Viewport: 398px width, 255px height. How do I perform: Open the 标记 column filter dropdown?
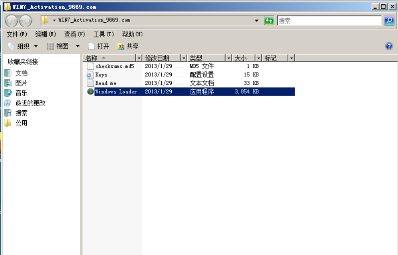[291, 58]
